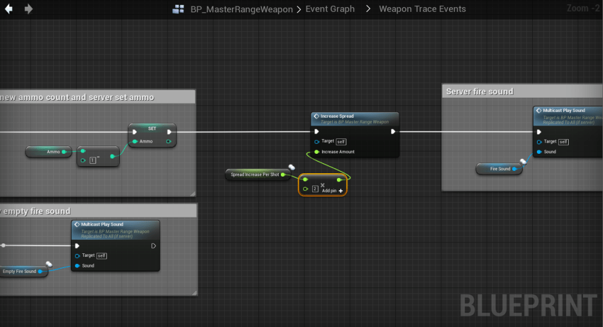Select the Server fire sound comment title
Viewport: 603px width, 327px height.
480,92
